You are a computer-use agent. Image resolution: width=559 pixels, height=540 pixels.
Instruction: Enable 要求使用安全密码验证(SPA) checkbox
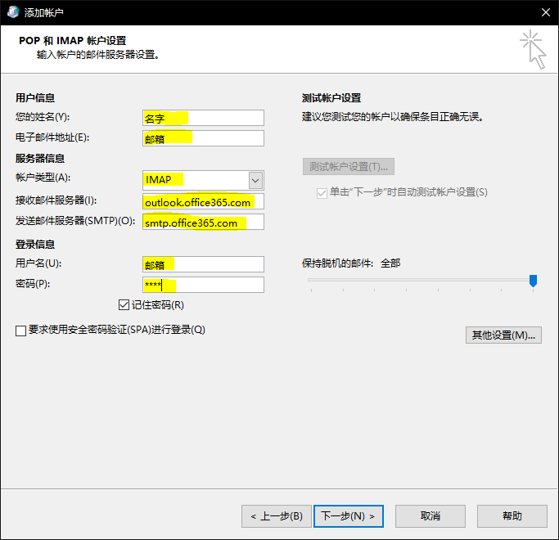tap(20, 331)
